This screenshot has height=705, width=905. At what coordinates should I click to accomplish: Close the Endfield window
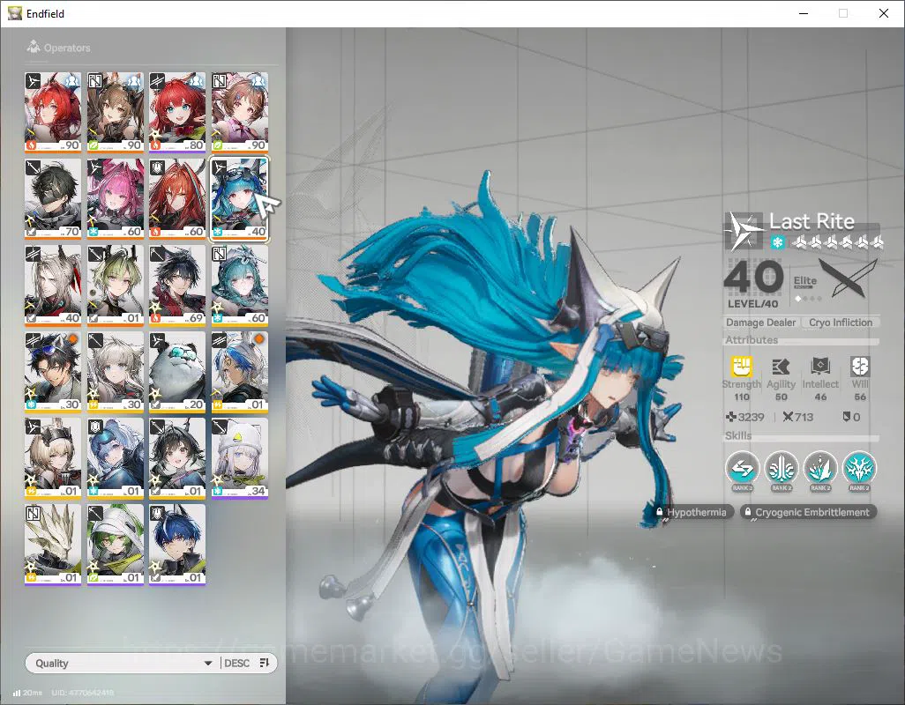click(x=884, y=13)
